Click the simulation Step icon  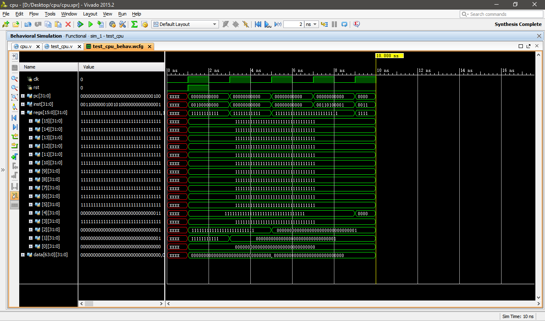click(324, 24)
